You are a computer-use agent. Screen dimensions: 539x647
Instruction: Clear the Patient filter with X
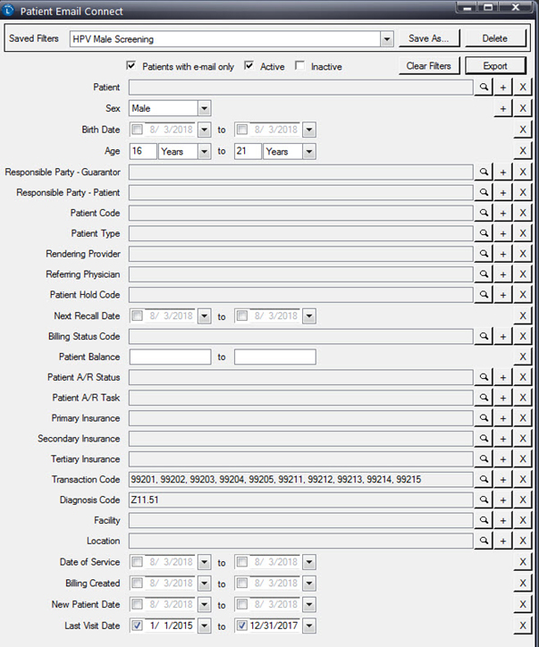(x=523, y=87)
